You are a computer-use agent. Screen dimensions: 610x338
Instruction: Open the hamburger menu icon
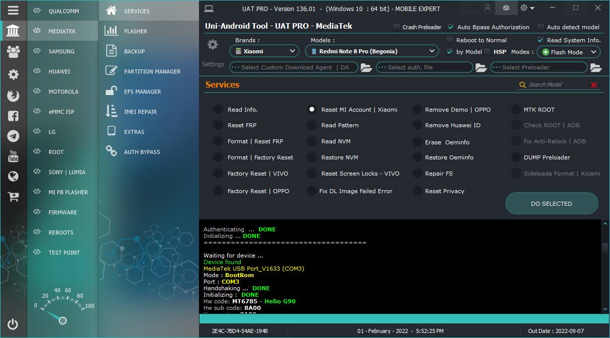point(14,10)
